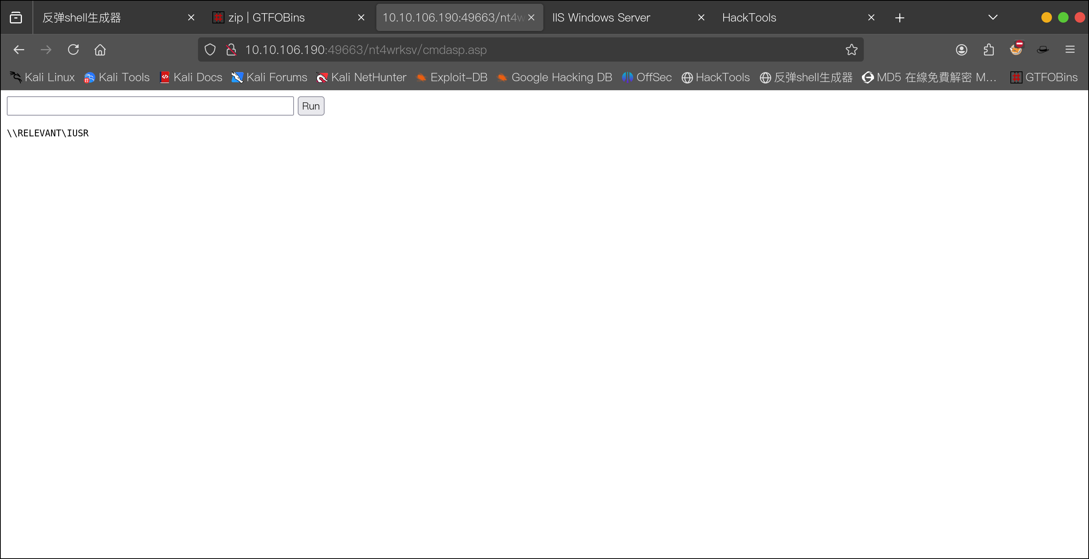Viewport: 1089px width, 559px height.
Task: Click the \\RELEVANT\IUSR output text
Action: click(x=48, y=133)
